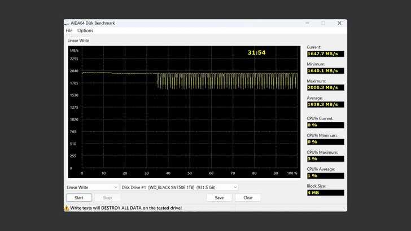Image resolution: width=411 pixels, height=231 pixels.
Task: Click the 31:54 elapsed timer on graph
Action: [256, 52]
